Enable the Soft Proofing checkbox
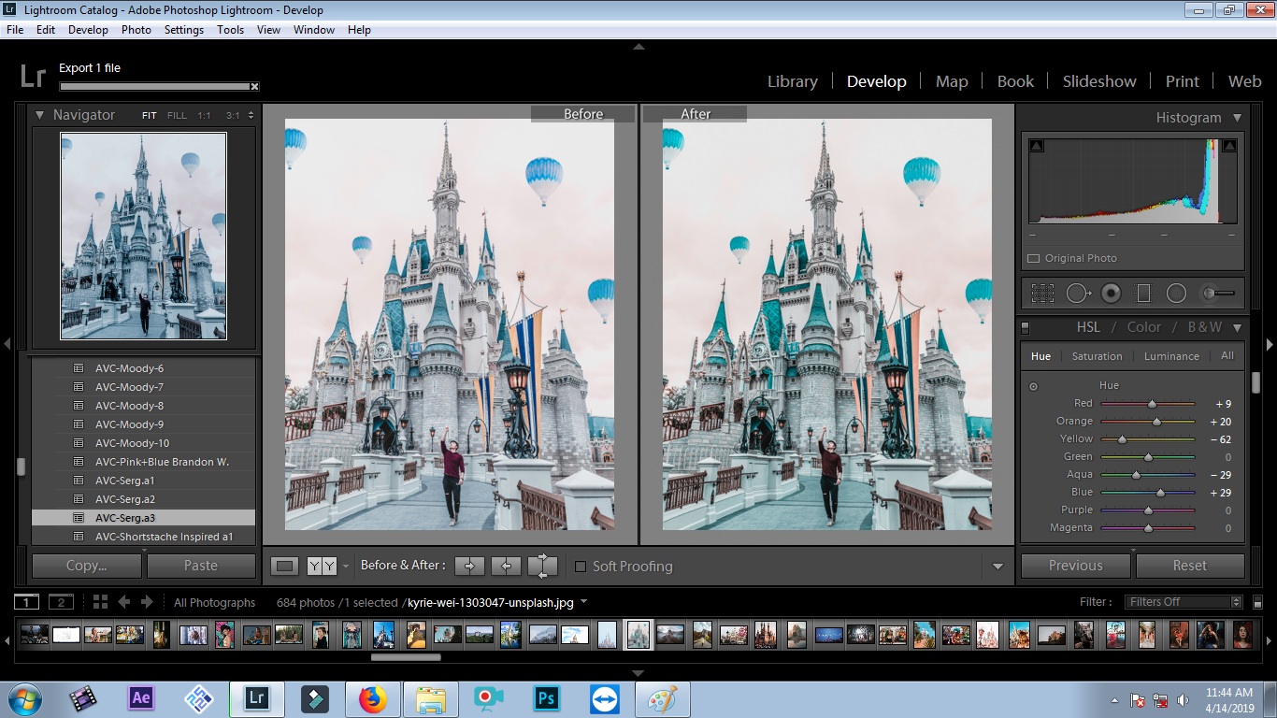Viewport: 1277px width, 718px height. [x=581, y=567]
